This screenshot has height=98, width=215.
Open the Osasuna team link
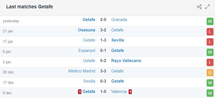click(x=87, y=30)
